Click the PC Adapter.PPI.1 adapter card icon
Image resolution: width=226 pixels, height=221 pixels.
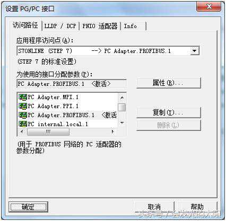pos(23,106)
